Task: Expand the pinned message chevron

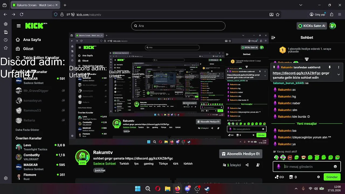Action: coord(339,74)
